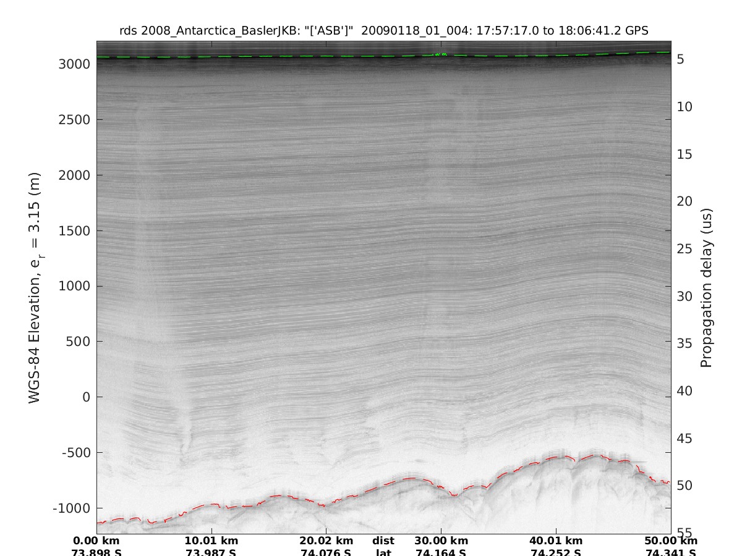Image resolution: width=742 pixels, height=556 pixels.
Task: Click the 25 microsecond delay tick label
Action: click(x=684, y=249)
